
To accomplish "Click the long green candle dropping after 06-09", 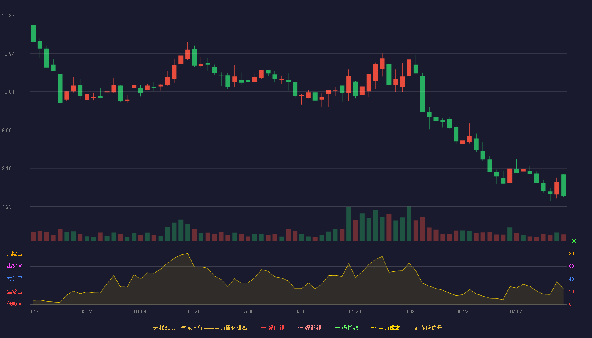I will pyautogui.click(x=422, y=93).
